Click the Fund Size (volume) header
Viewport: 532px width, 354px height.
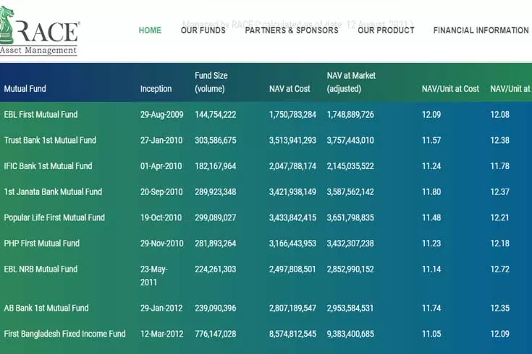(211, 82)
